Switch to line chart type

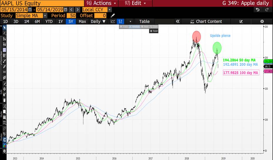(x=113, y=21)
